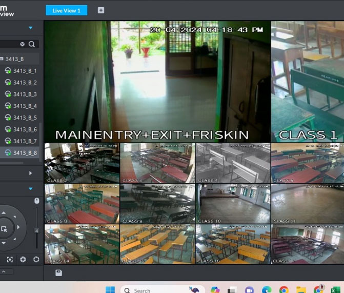Click the PTZ right arrow
The image size is (344, 293).
click(x=18, y=227)
